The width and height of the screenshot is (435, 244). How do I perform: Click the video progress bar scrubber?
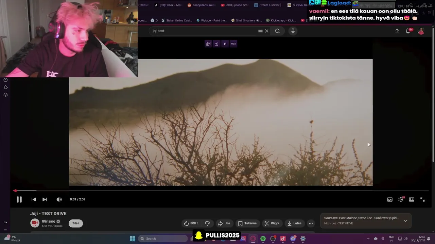click(x=15, y=191)
